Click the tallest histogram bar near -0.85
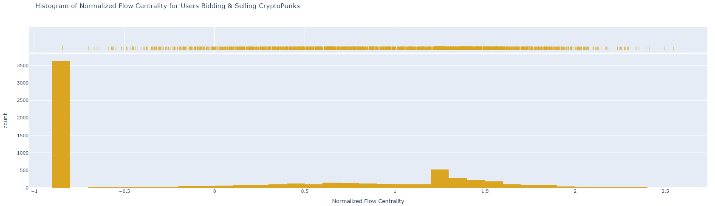 [61, 123]
